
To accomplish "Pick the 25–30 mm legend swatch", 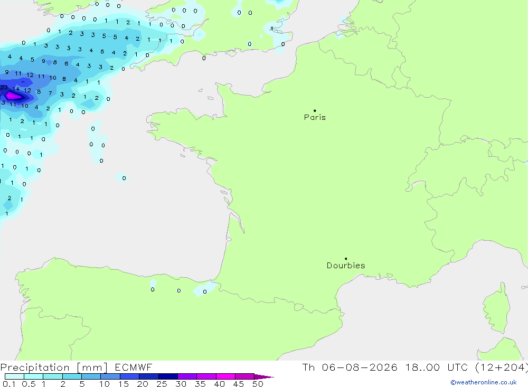I will [x=168, y=376].
